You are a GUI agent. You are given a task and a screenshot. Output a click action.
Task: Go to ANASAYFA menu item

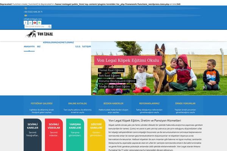click(29, 46)
